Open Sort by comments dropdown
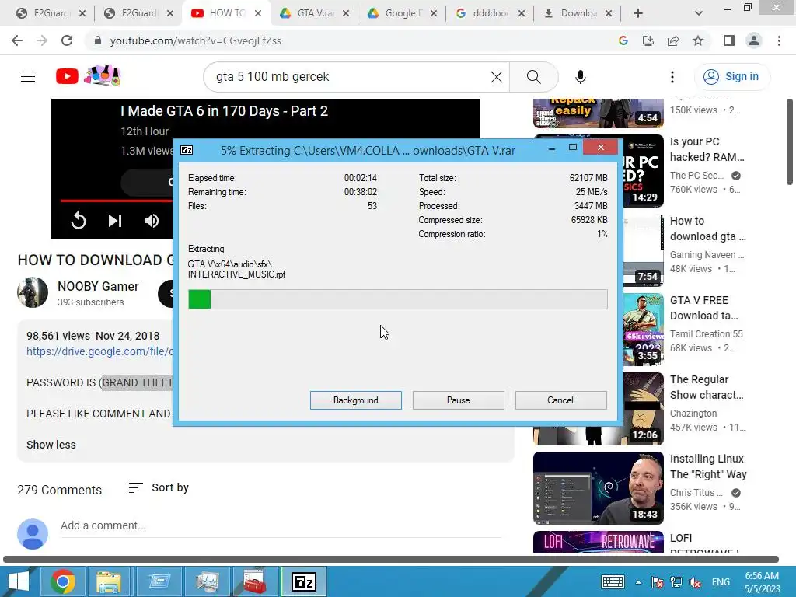The image size is (796, 597). [159, 488]
